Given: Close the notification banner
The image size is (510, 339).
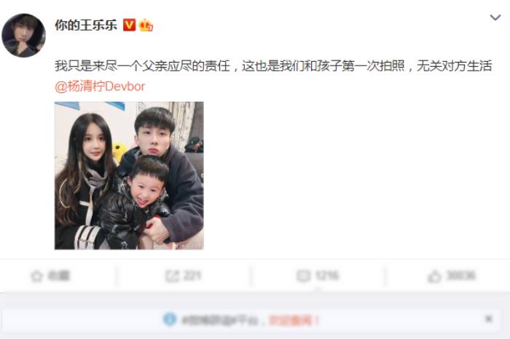Looking at the screenshot, I should point(489,319).
